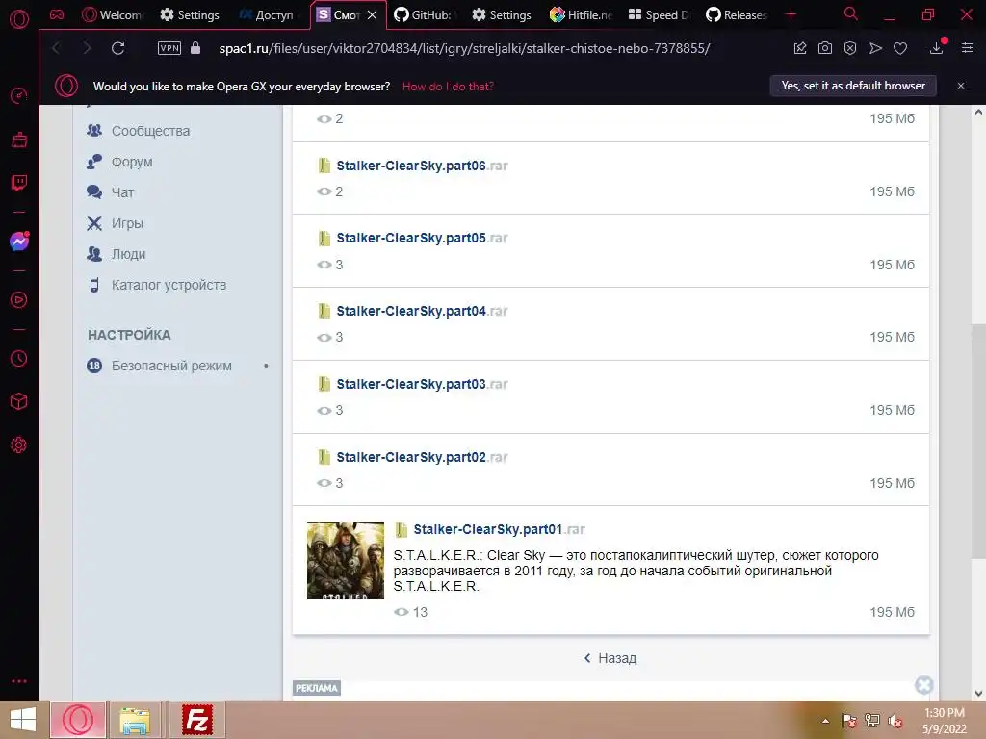Switch to the Доступ tab
Viewport: 986px width, 739px height.
coord(270,15)
